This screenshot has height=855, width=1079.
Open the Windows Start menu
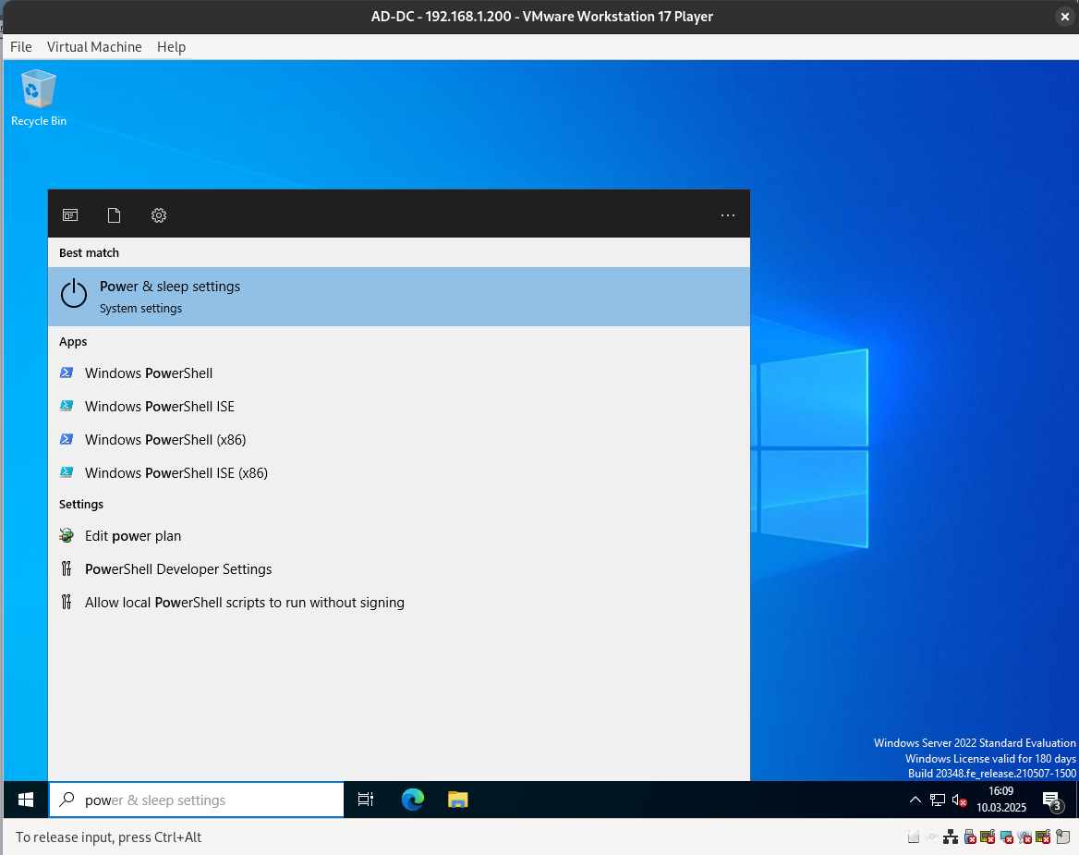coord(26,800)
